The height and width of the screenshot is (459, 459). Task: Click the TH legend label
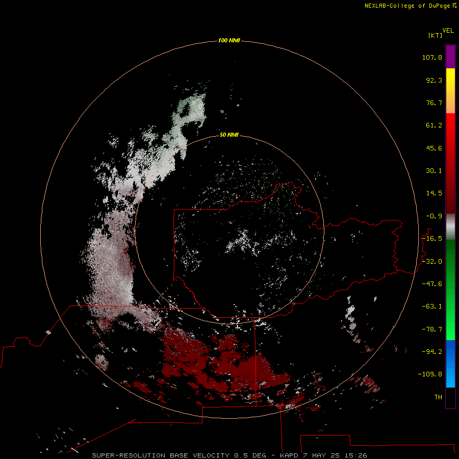pos(438,397)
